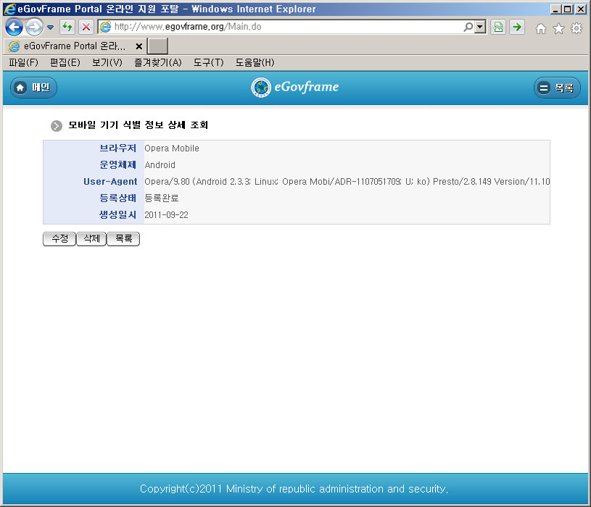Click the green Go arrow button
This screenshot has width=591, height=507.
517,28
